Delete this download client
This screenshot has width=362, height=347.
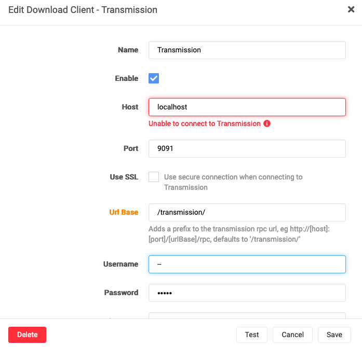pos(27,335)
